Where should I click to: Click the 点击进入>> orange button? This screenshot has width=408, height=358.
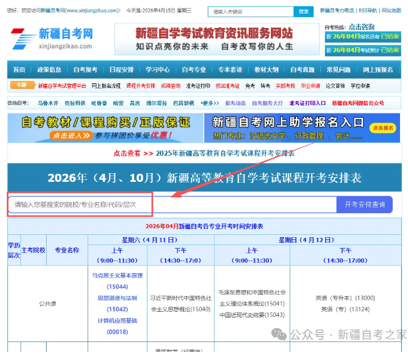pos(71,136)
